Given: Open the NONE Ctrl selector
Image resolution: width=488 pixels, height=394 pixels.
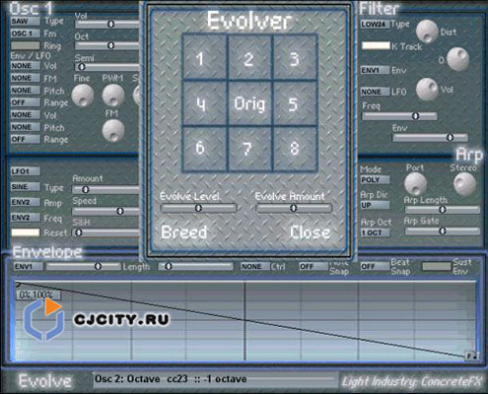Looking at the screenshot, I should (255, 267).
